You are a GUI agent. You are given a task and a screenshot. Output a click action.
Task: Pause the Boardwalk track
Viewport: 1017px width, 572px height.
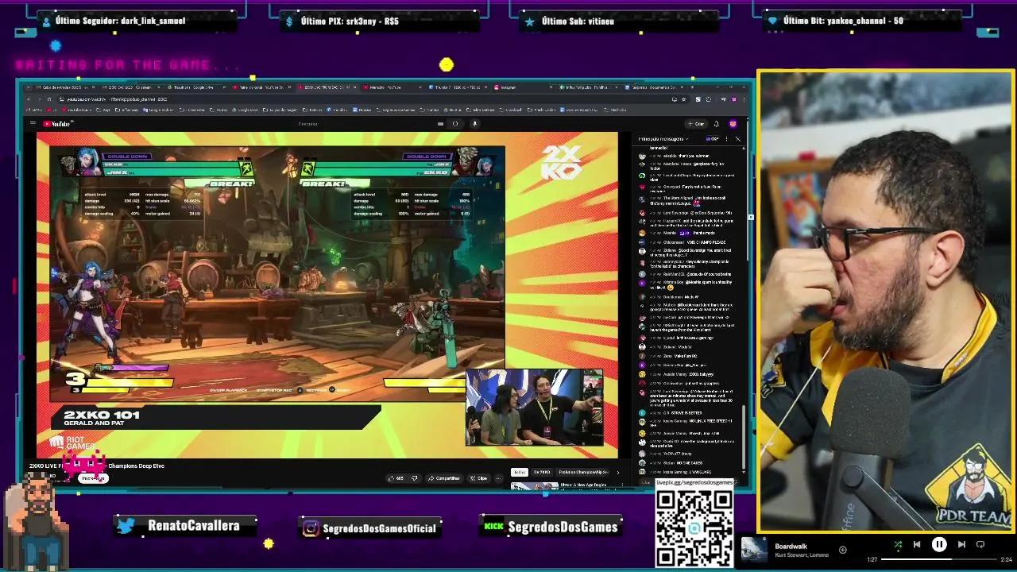939,544
